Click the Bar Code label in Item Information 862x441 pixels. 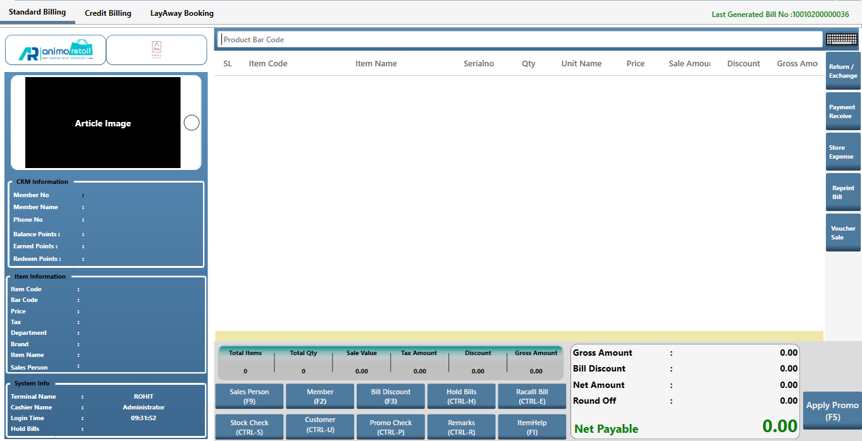tap(24, 300)
